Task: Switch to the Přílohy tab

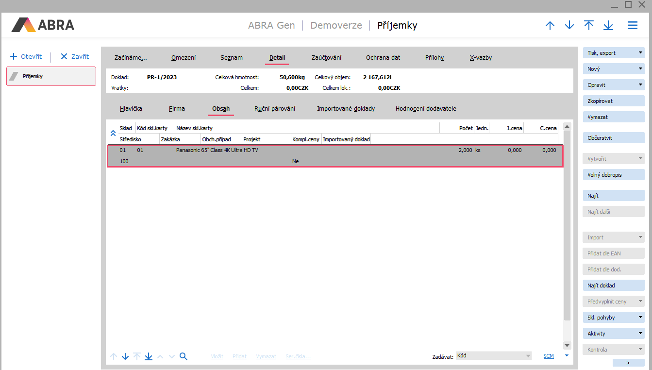Action: pos(435,57)
